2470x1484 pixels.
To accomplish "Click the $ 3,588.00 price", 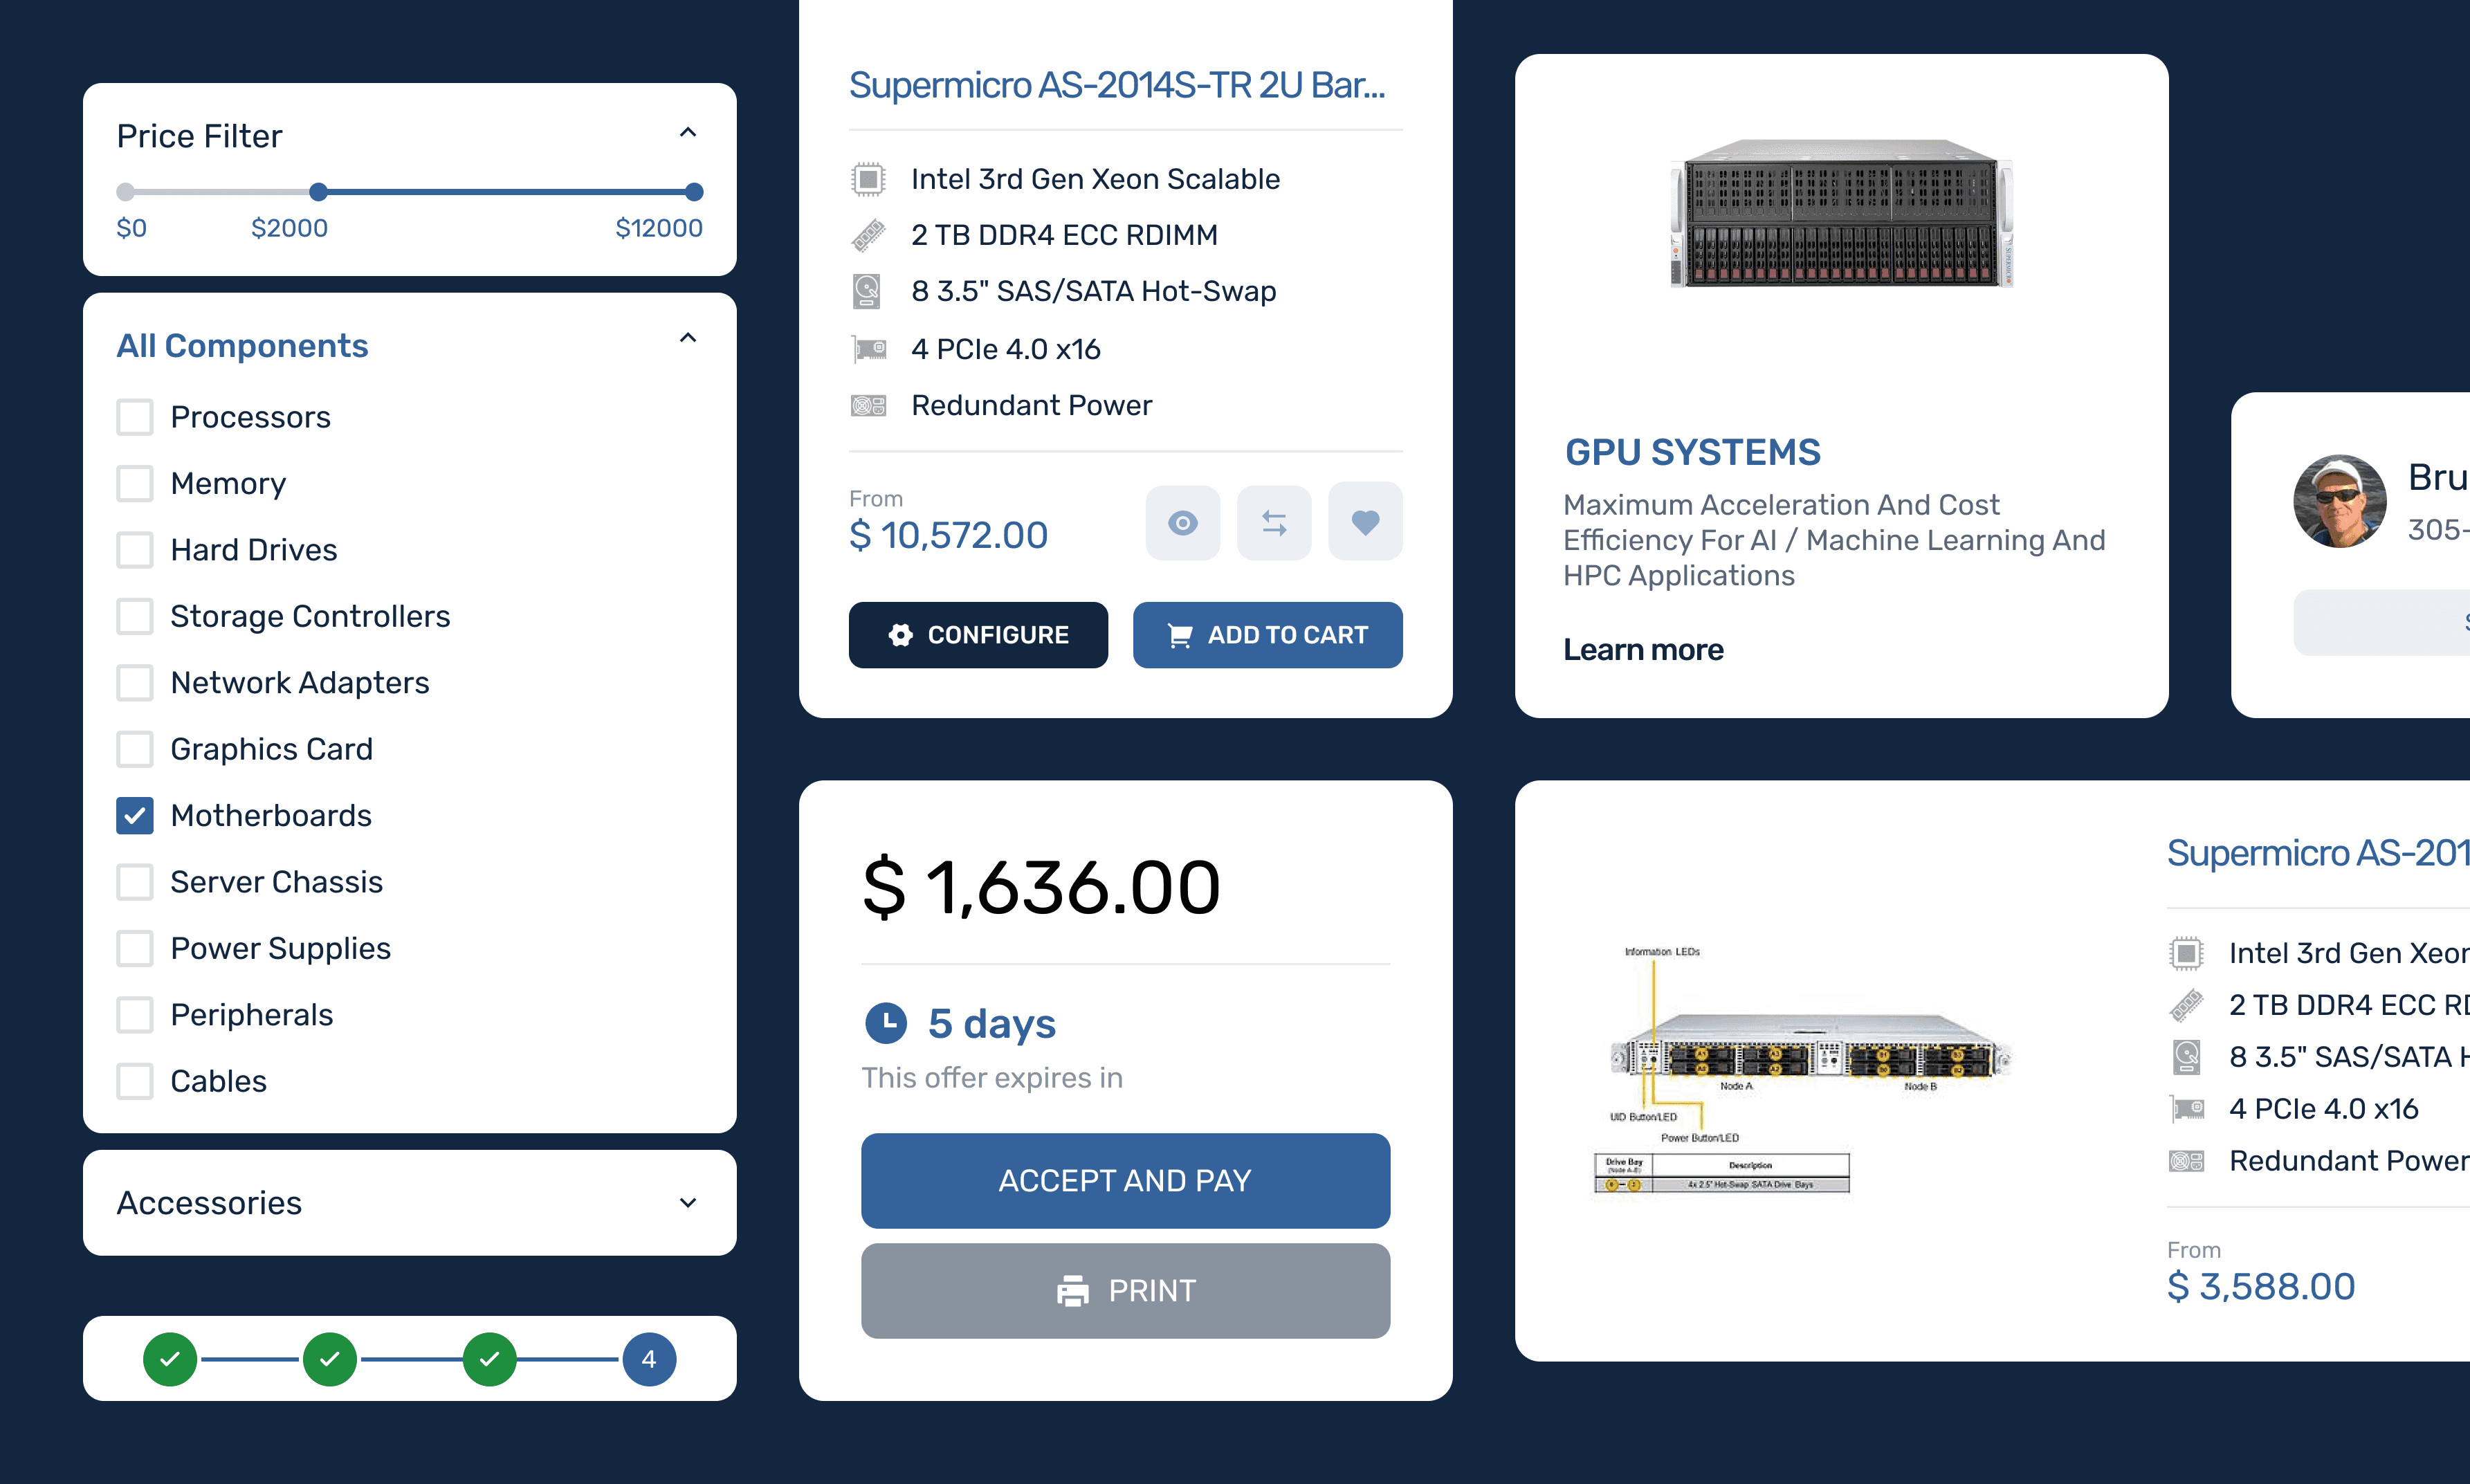I will point(2261,1286).
